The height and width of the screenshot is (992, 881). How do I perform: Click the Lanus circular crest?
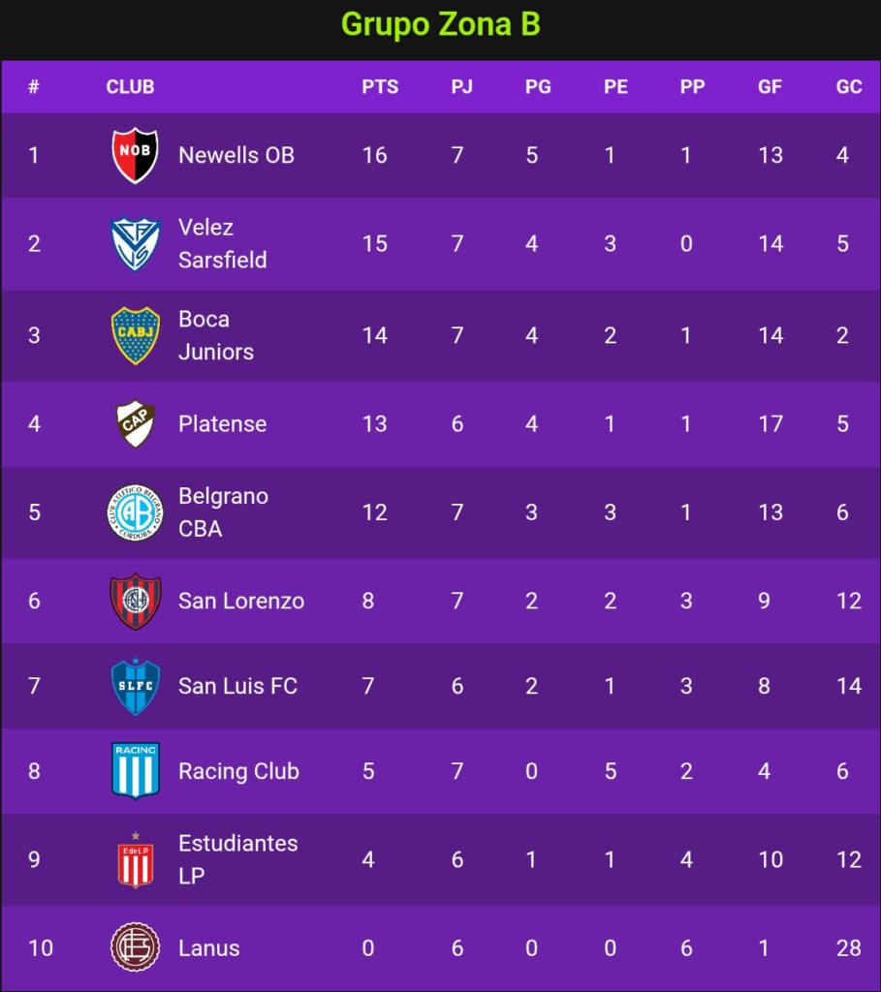coord(135,947)
